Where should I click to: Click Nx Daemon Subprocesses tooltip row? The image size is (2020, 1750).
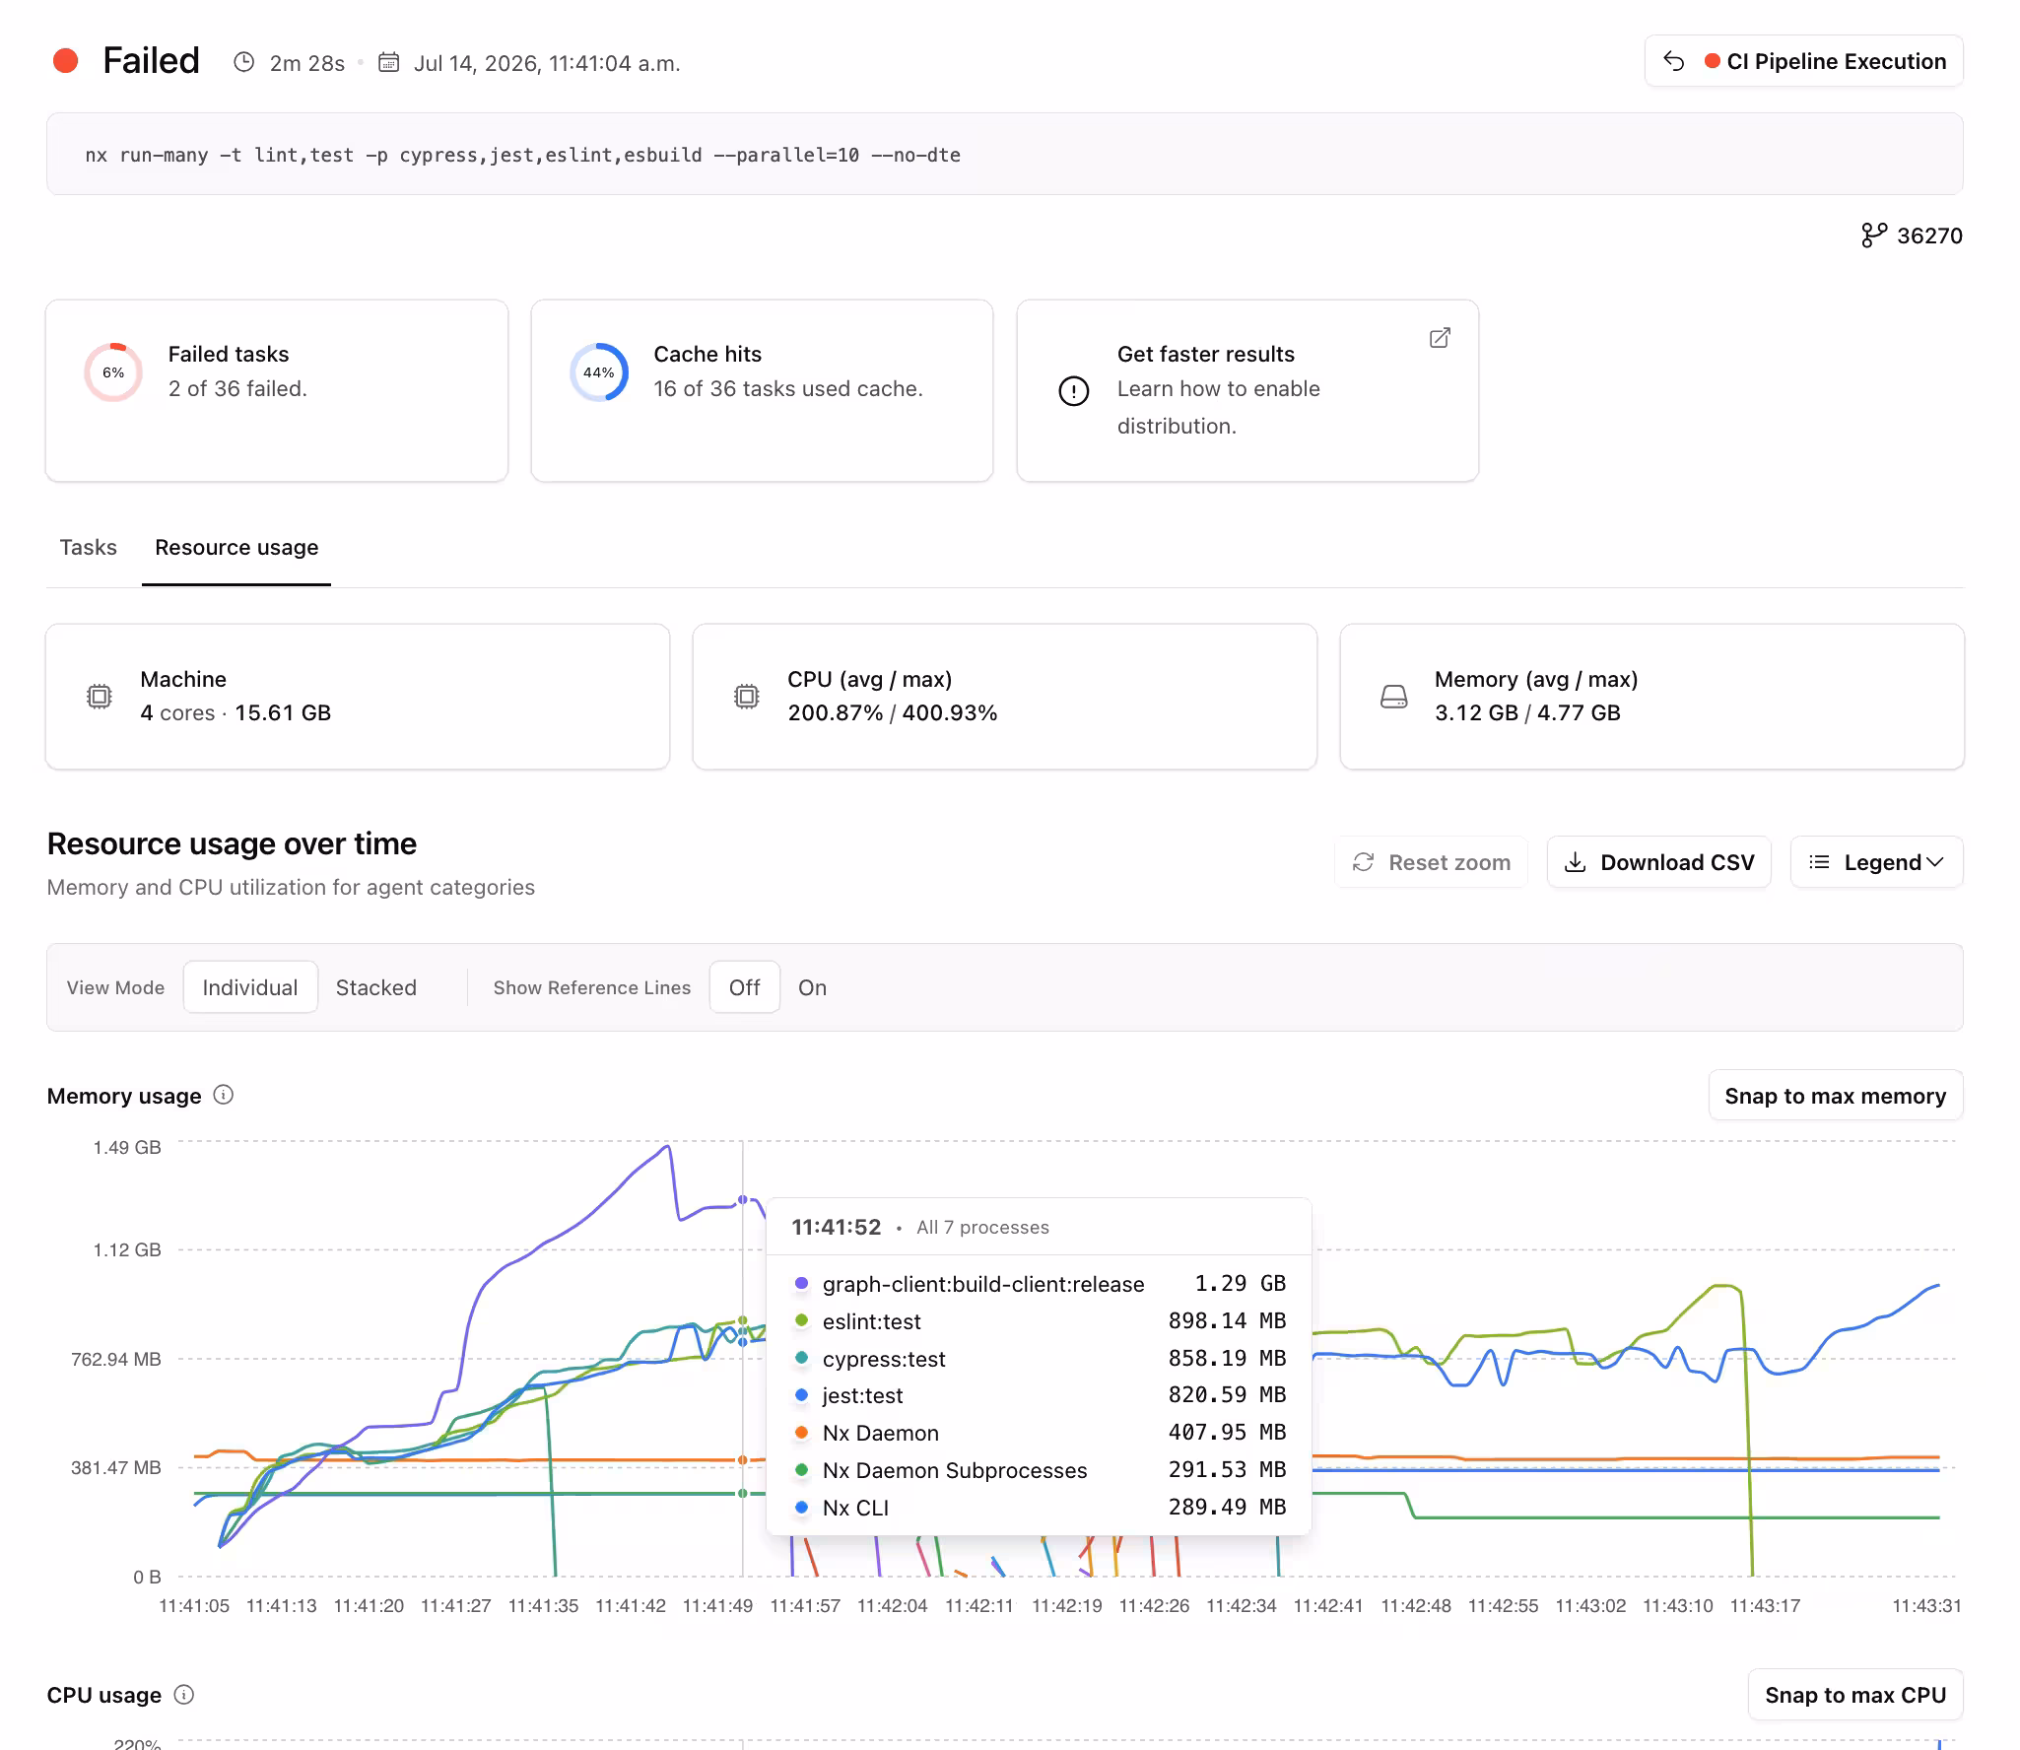tap(1039, 1470)
